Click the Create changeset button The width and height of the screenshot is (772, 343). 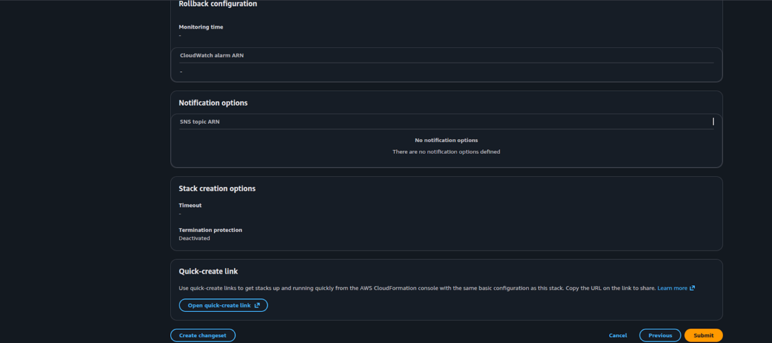[203, 335]
